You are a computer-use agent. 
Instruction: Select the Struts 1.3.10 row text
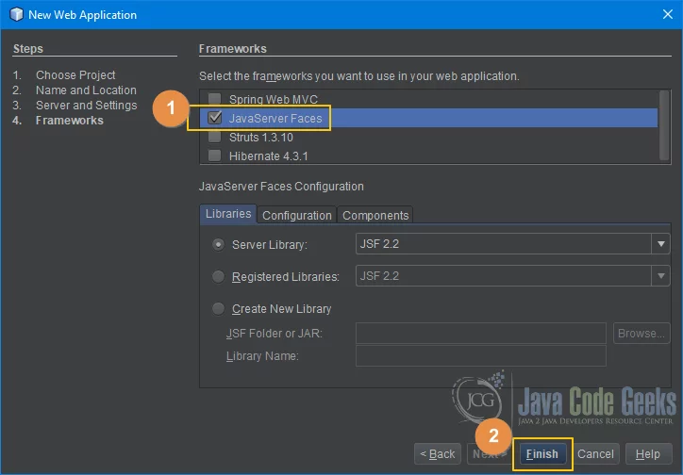point(261,138)
